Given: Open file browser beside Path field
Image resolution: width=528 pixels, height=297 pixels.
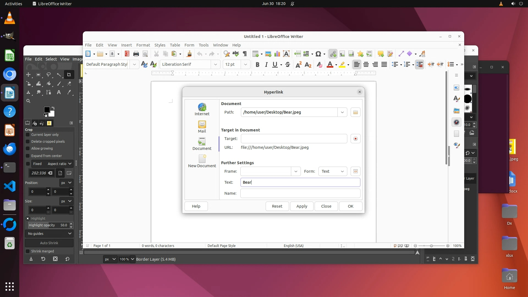Looking at the screenshot, I should tap(355, 112).
